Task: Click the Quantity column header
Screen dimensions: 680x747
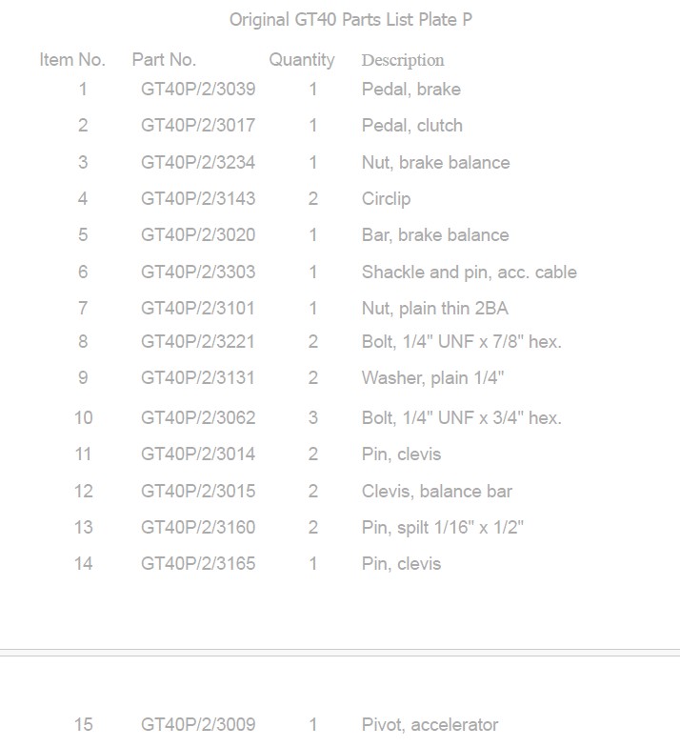Action: [302, 61]
